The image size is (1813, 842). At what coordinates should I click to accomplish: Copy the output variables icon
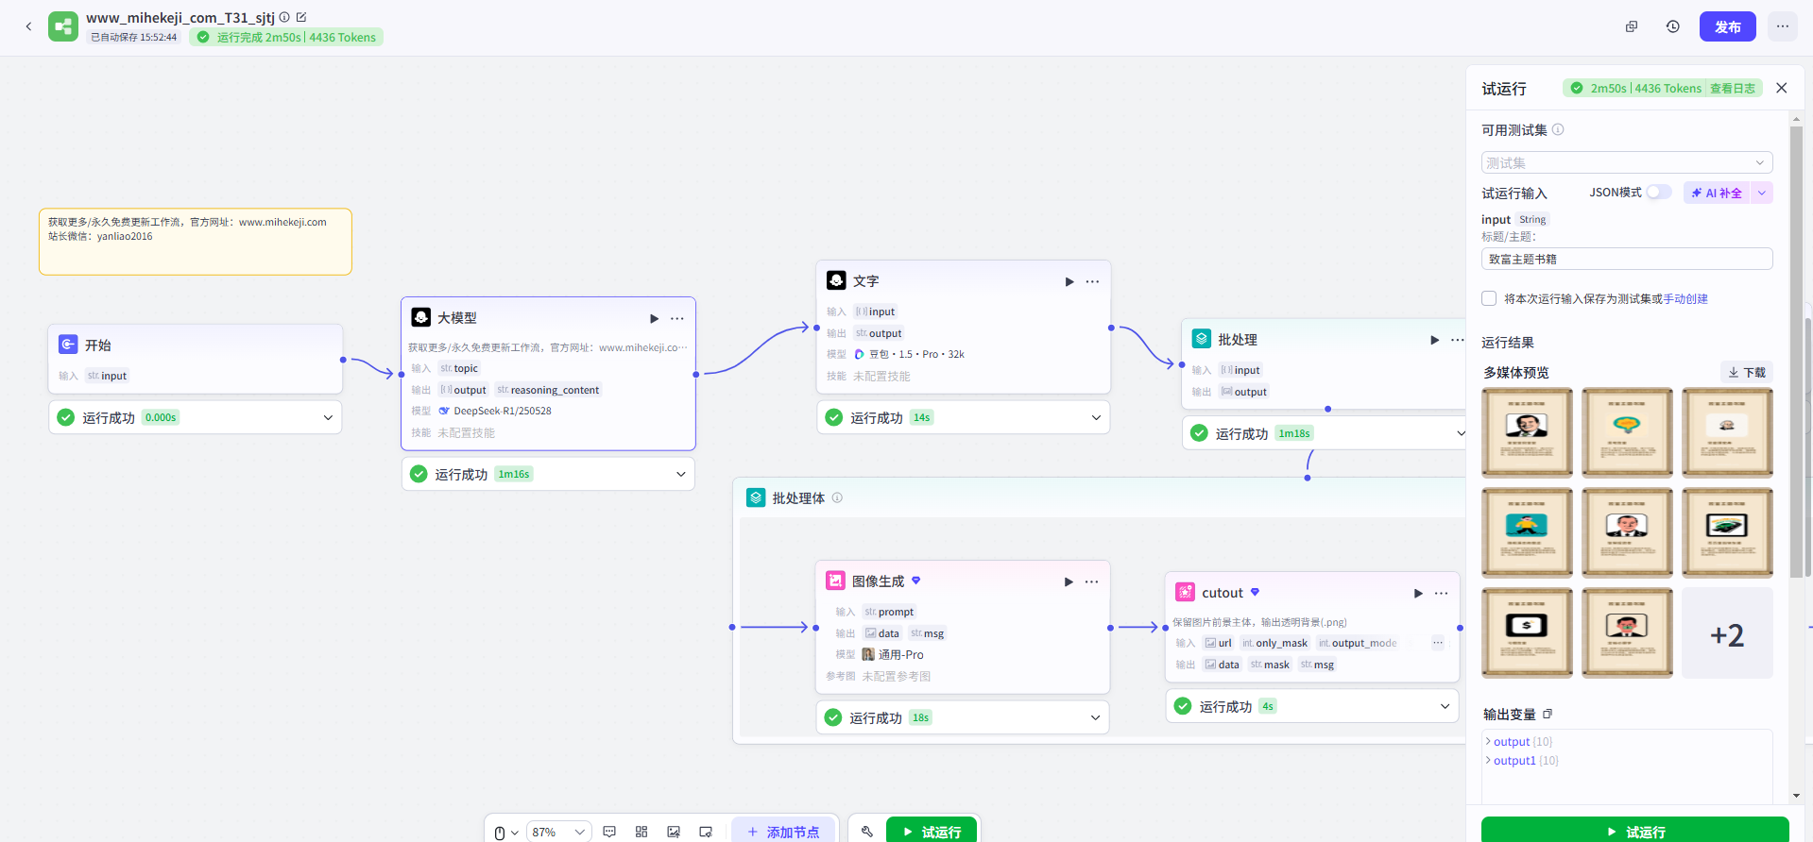tap(1548, 714)
